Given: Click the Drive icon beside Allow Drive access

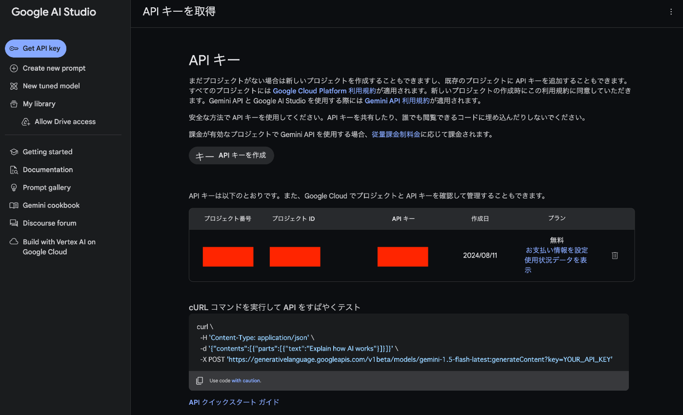Looking at the screenshot, I should coord(26,122).
